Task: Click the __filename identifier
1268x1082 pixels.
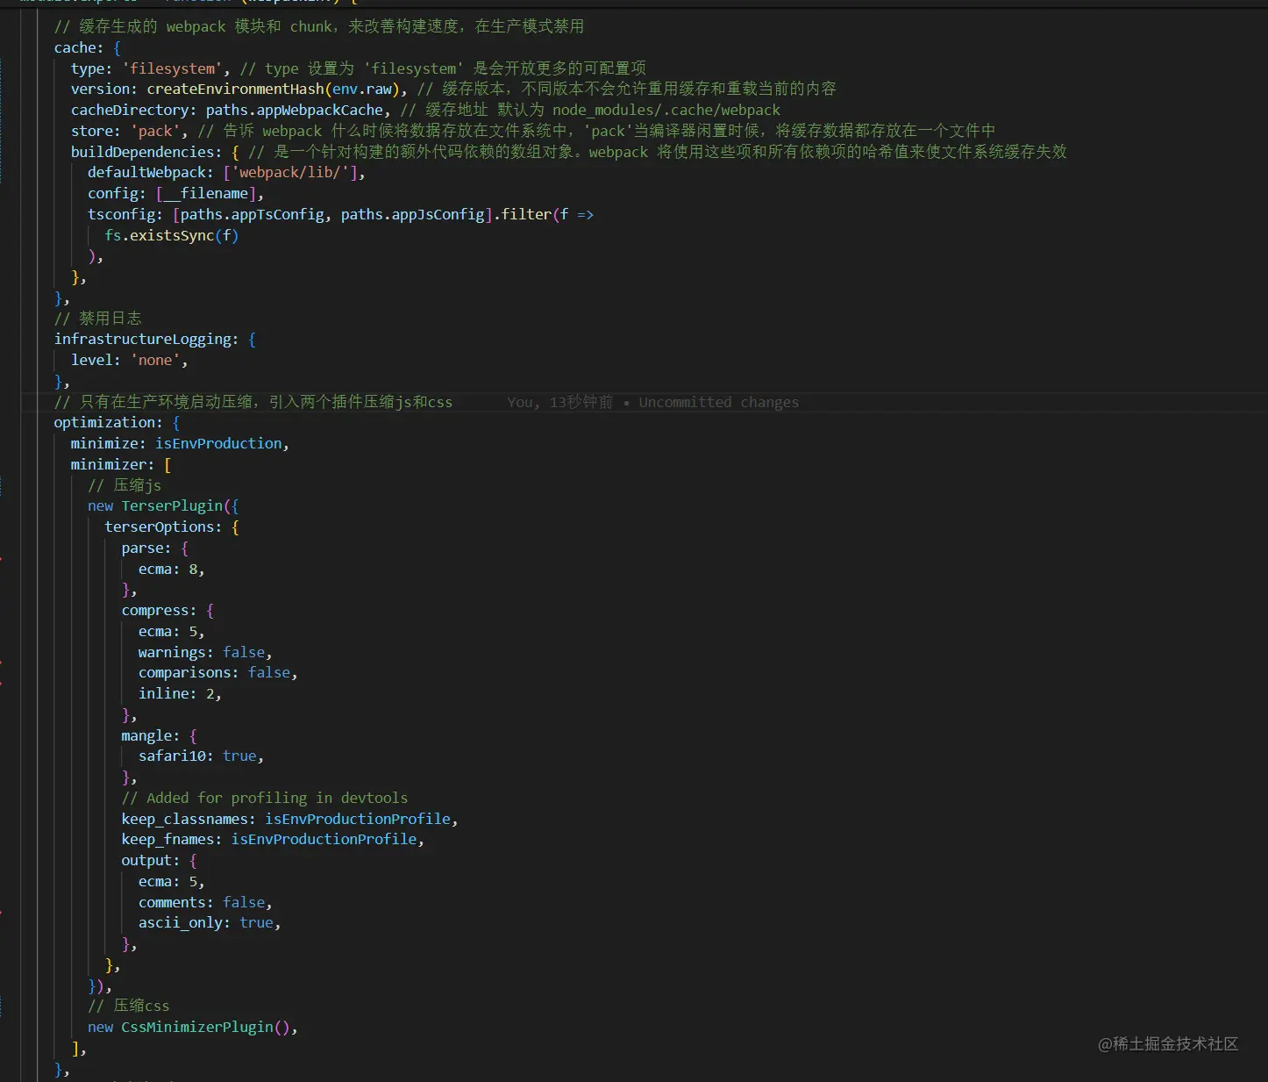Action: pos(206,193)
